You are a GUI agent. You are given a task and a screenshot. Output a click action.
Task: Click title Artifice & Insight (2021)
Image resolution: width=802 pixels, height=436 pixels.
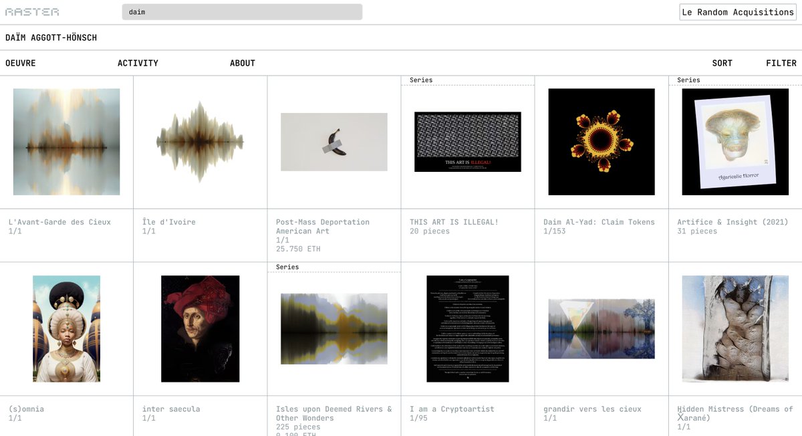[732, 222]
